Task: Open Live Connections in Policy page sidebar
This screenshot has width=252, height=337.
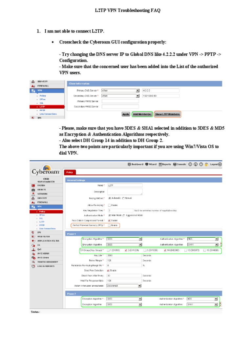Action: (x=47, y=229)
